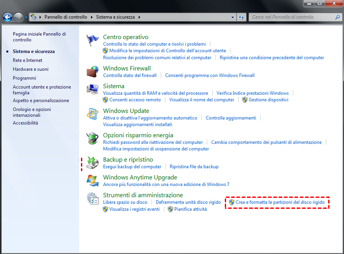This screenshot has height=254, width=344.
Task: Open Controlla stato del firewall
Action: click(130, 75)
